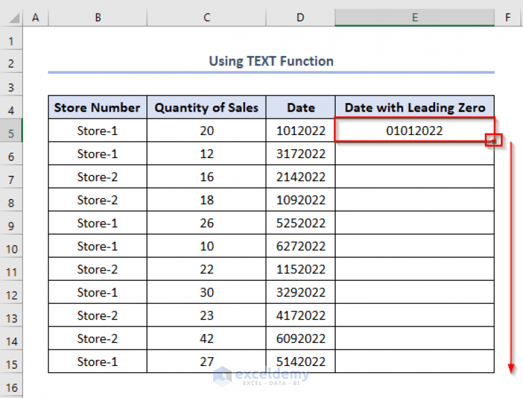The image size is (523, 398).
Task: Select Store-2 cell in row 7
Action: pos(97,177)
